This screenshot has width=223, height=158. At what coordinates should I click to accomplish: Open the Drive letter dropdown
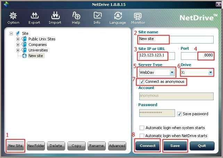click(210, 72)
